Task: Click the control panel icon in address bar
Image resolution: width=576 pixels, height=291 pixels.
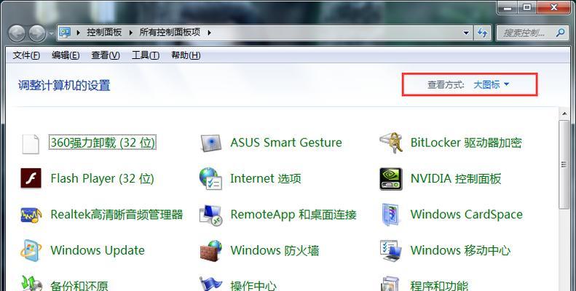Action: click(x=65, y=32)
